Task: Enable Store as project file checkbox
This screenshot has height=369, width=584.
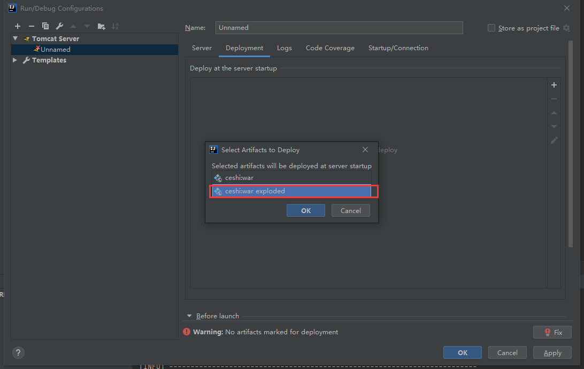Action: [x=491, y=28]
